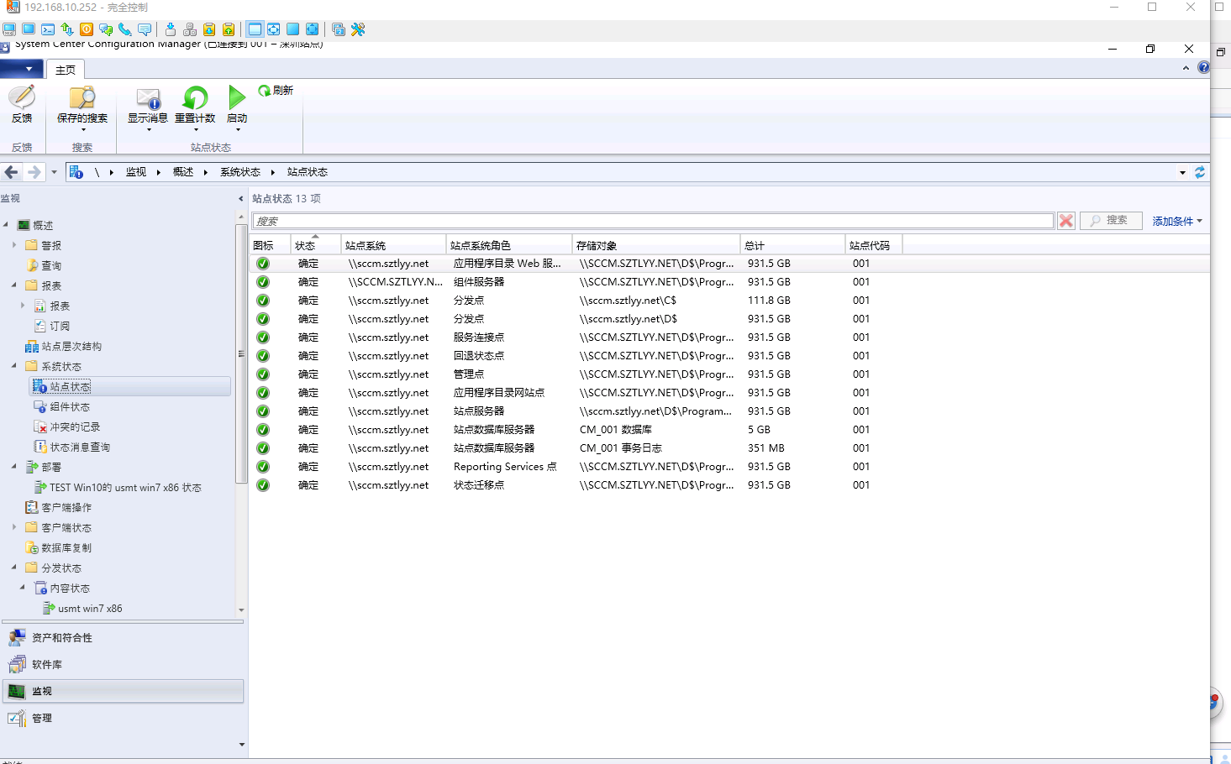The width and height of the screenshot is (1231, 764).
Task: Select the CM_001 事务日志 row
Action: coord(729,448)
